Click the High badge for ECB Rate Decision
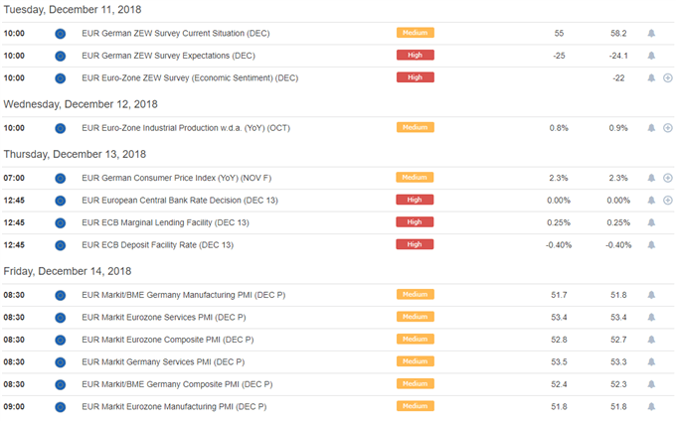 [415, 200]
